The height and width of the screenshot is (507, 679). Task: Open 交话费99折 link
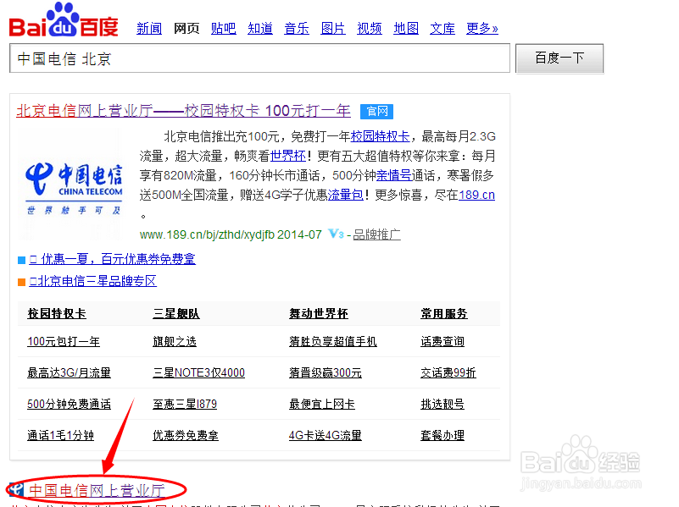pyautogui.click(x=448, y=372)
